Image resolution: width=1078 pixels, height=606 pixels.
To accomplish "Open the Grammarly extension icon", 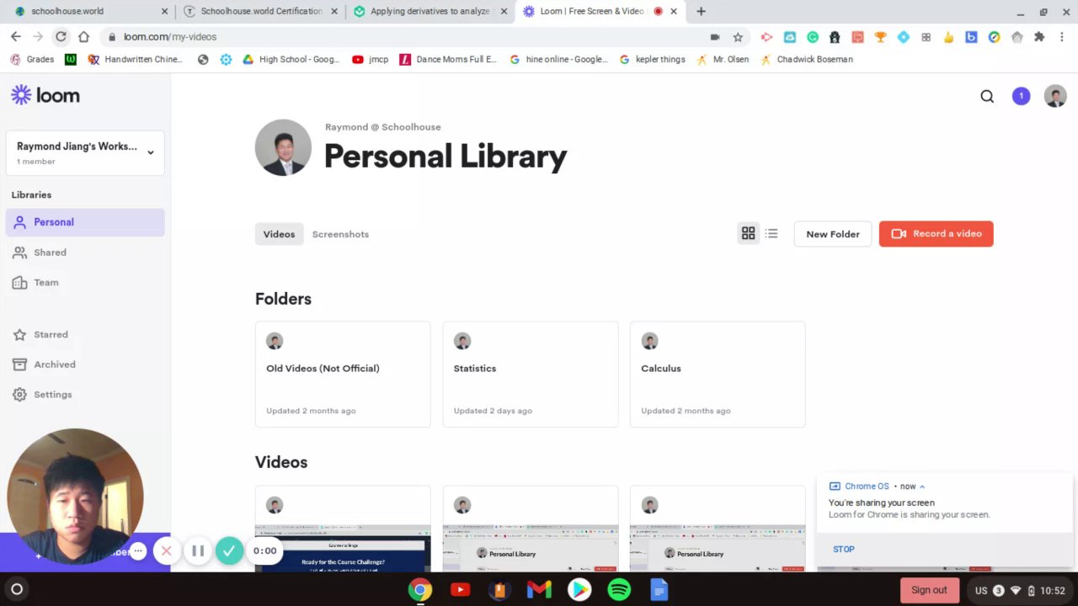I will tap(813, 37).
